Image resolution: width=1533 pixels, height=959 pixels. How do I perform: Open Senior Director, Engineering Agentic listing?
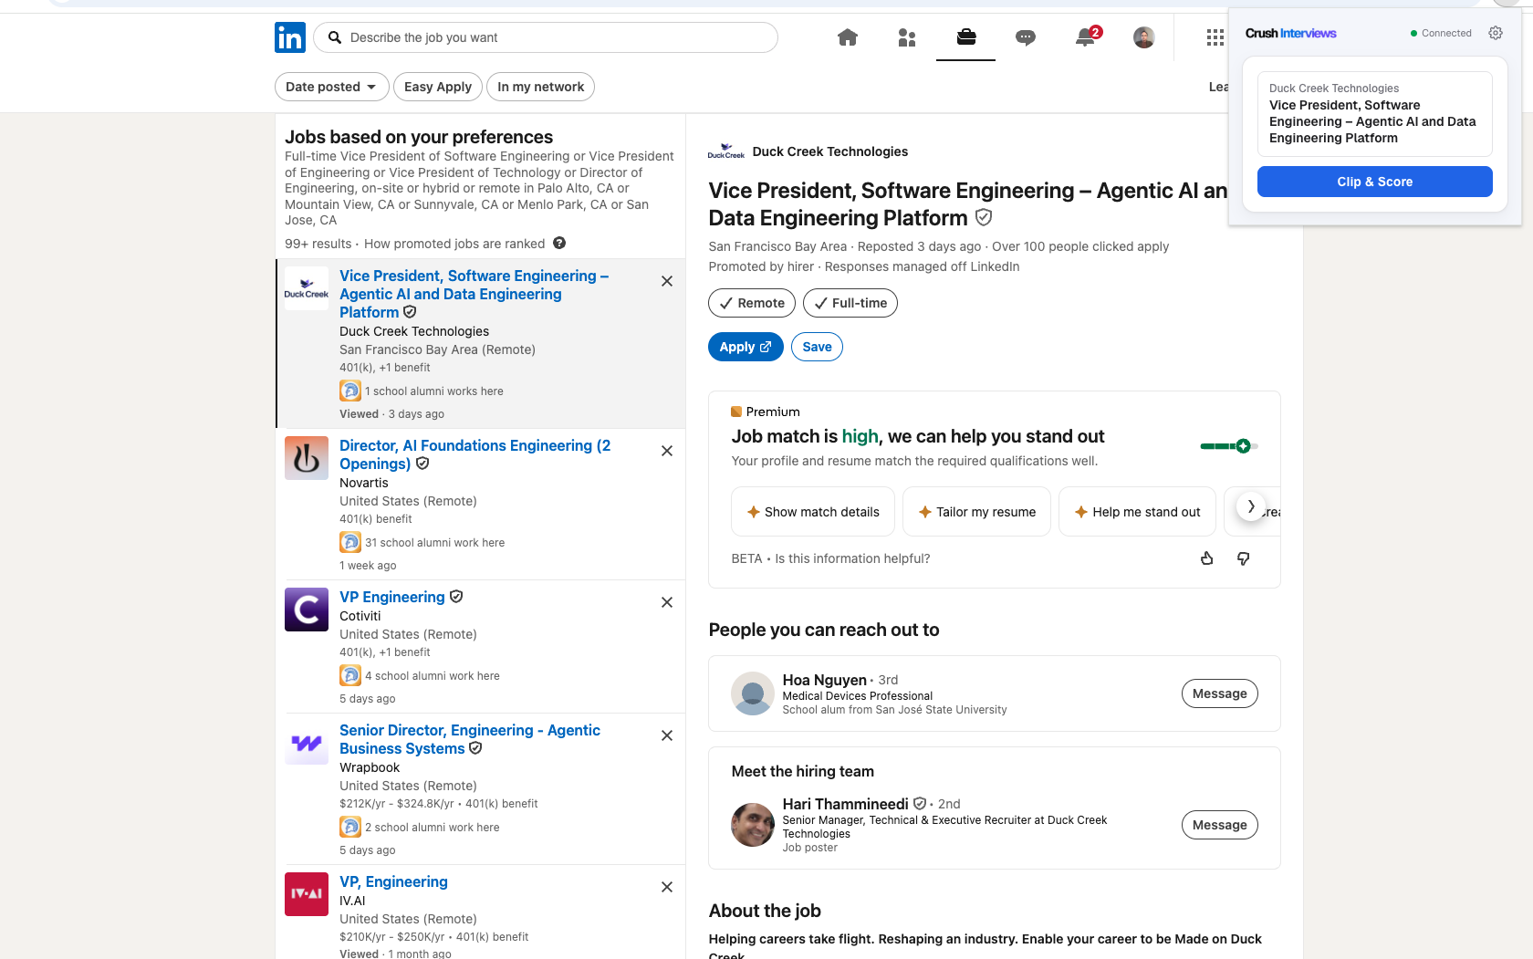(x=470, y=739)
